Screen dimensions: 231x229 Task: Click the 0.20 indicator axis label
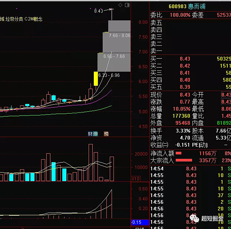(x=143, y=209)
